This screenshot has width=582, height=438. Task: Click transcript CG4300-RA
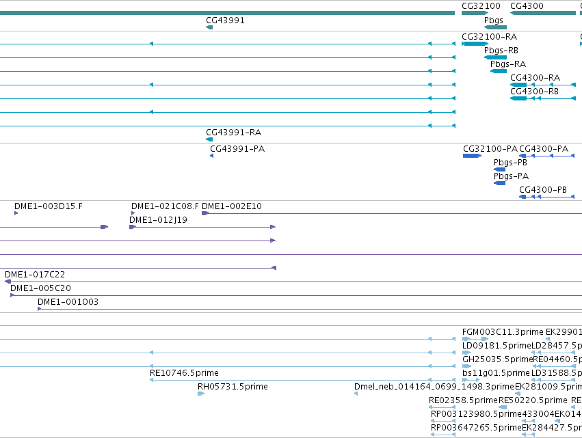(543, 85)
